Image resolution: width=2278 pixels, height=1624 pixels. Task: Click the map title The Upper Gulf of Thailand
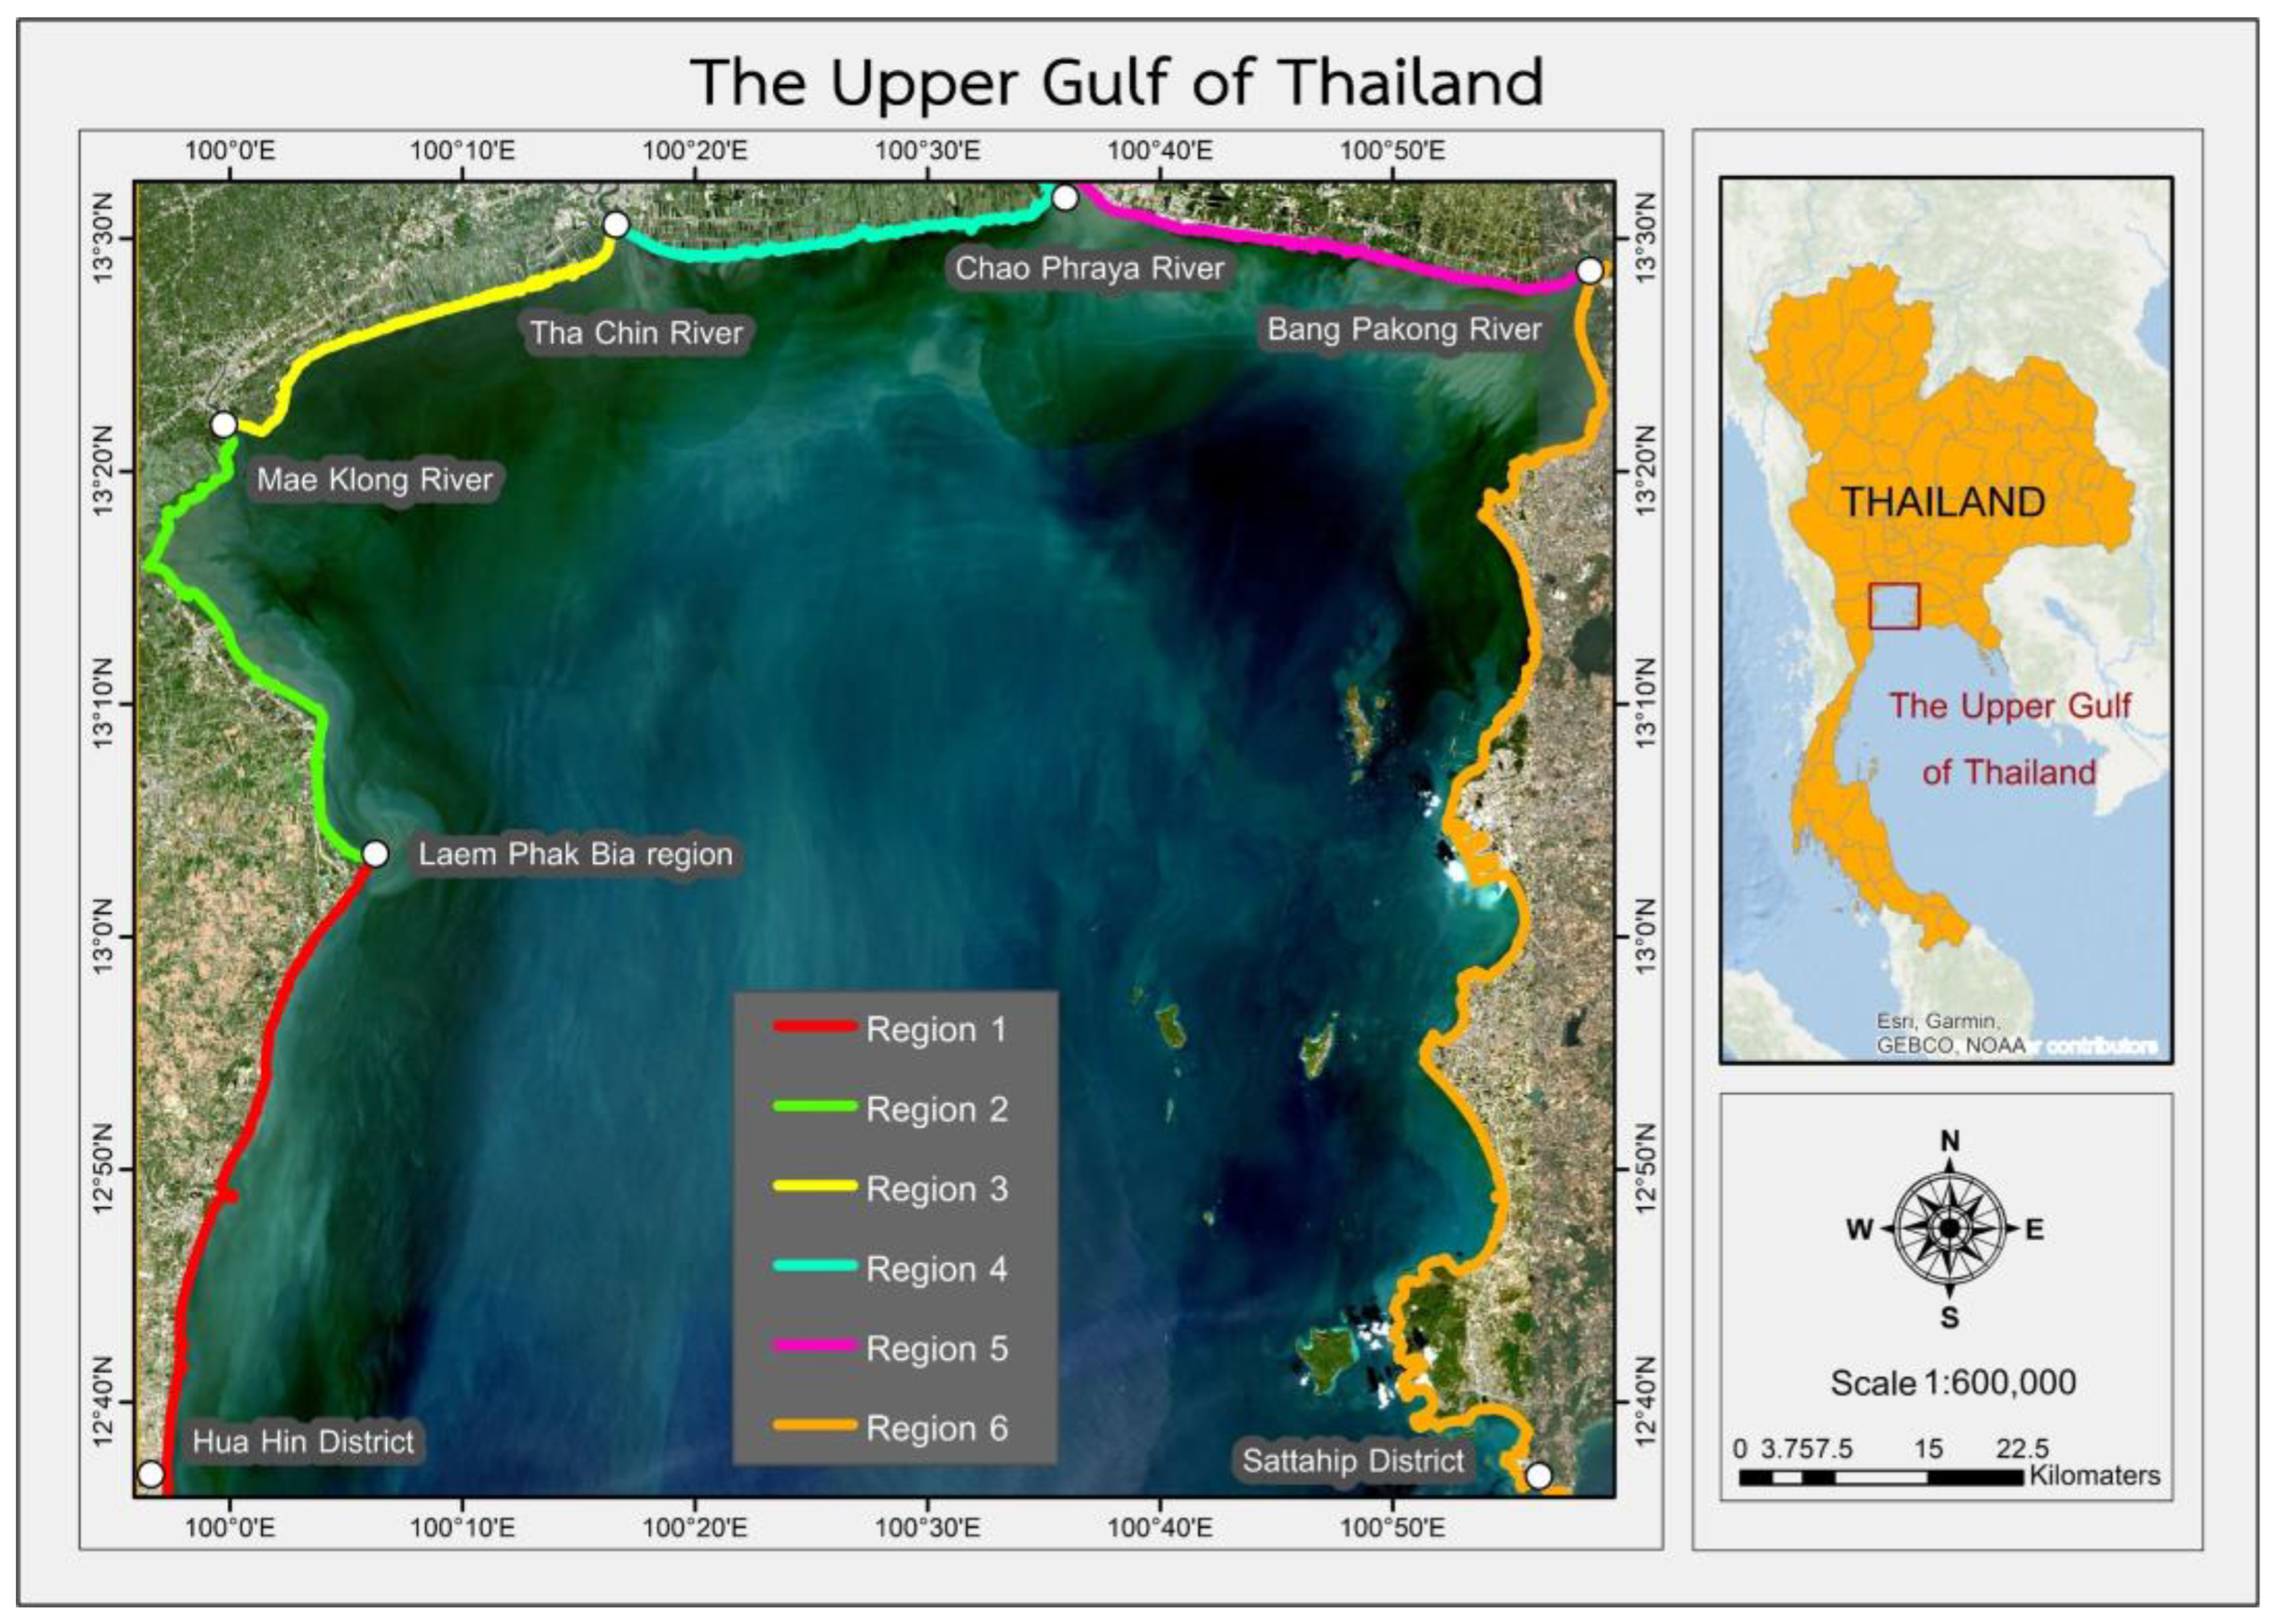point(1117,82)
